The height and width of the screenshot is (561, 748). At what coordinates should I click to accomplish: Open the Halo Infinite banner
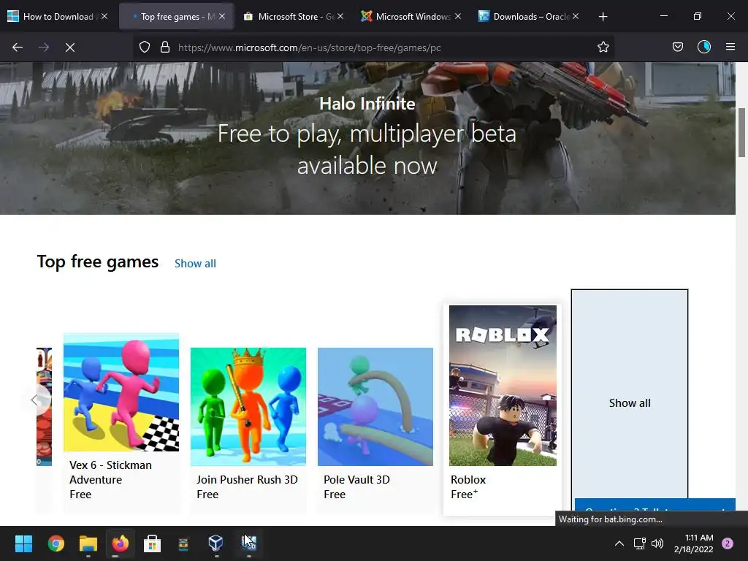coord(367,138)
